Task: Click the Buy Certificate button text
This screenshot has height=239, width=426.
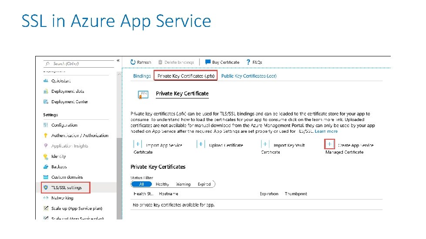Action: [x=226, y=62]
